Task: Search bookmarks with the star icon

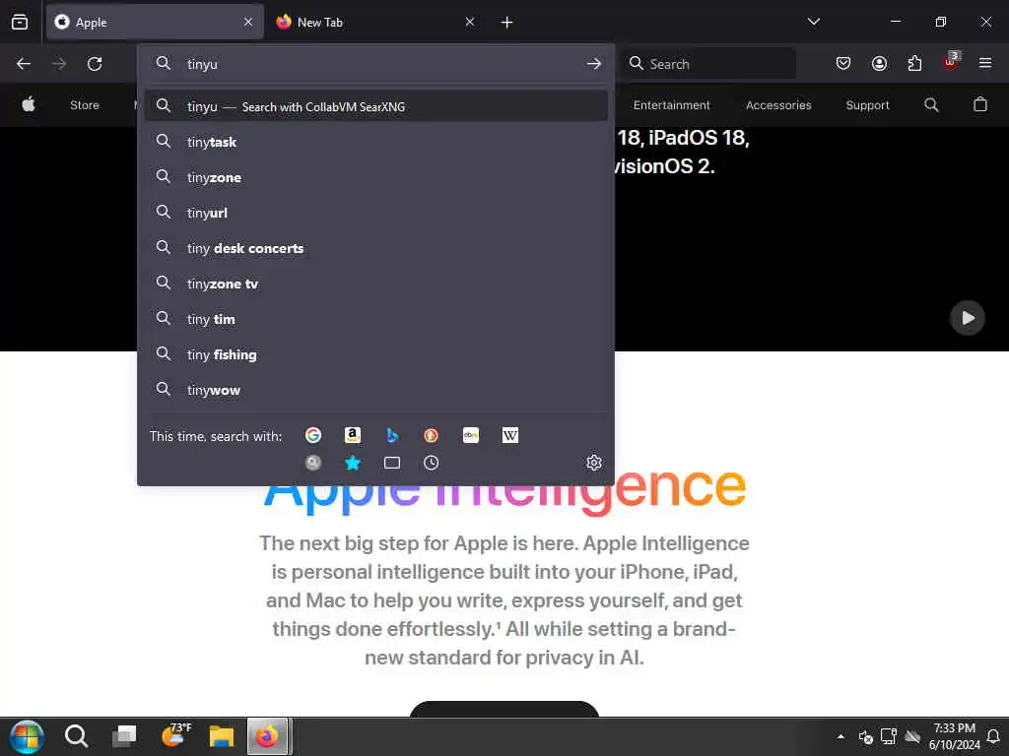Action: click(353, 463)
